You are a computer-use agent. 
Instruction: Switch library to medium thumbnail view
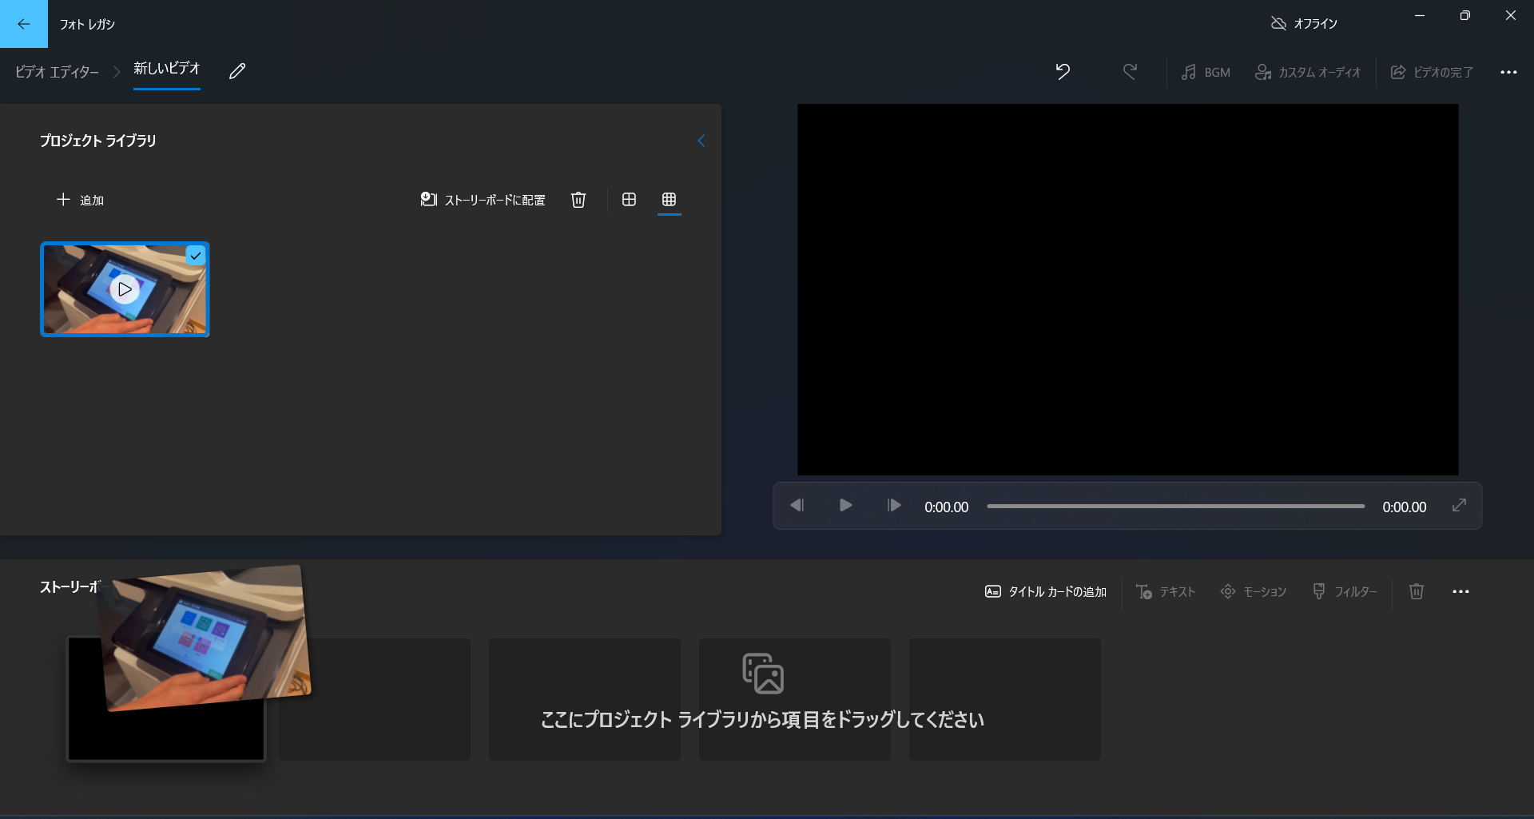point(629,200)
